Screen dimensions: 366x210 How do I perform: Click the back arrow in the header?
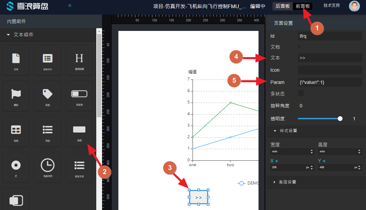70,5
